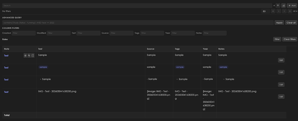Refresh the table with the reload icon
298x121 pixels.
point(283,6)
